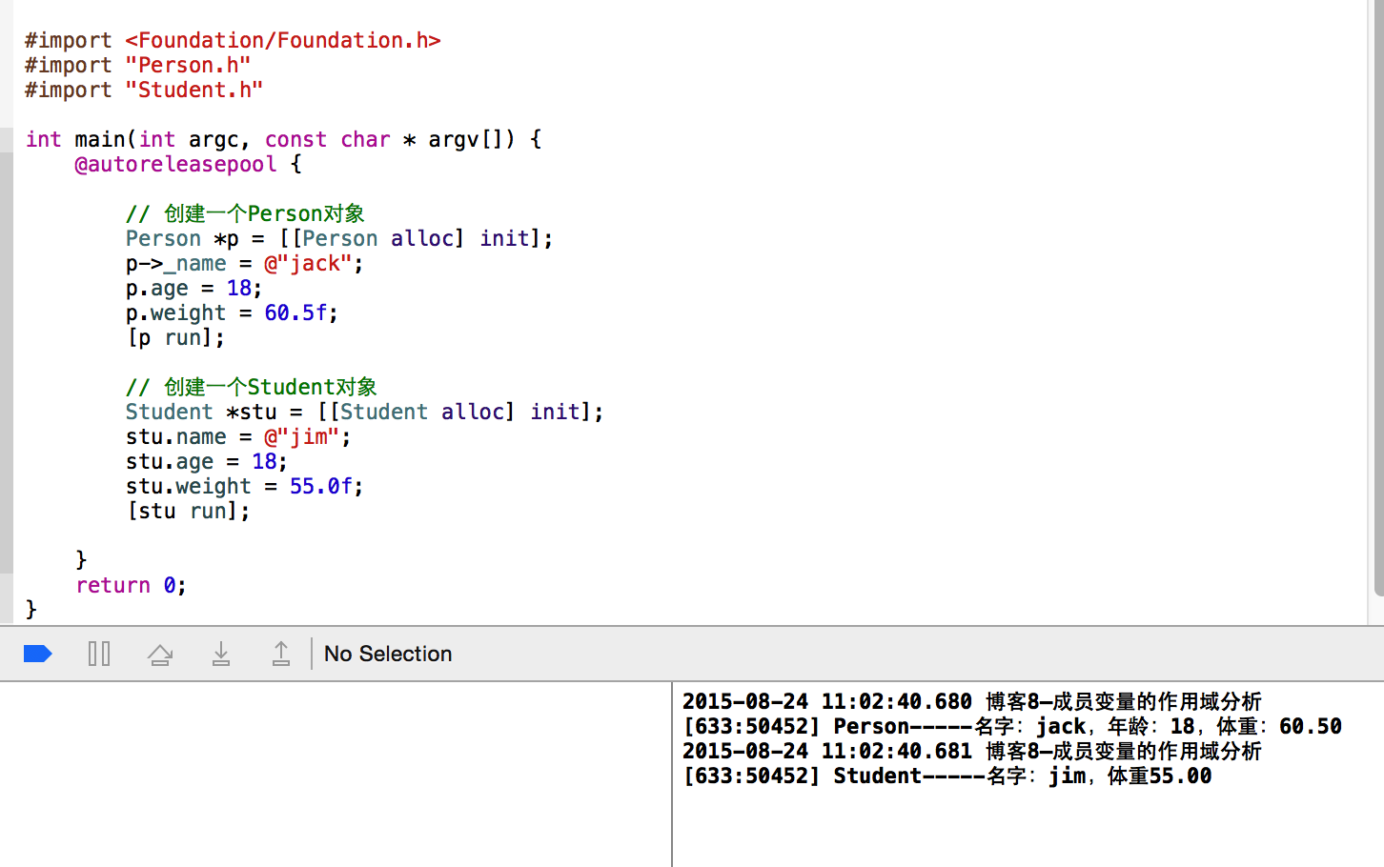This screenshot has width=1384, height=867.
Task: Click the comment 创建一个Person对象
Action: [245, 213]
